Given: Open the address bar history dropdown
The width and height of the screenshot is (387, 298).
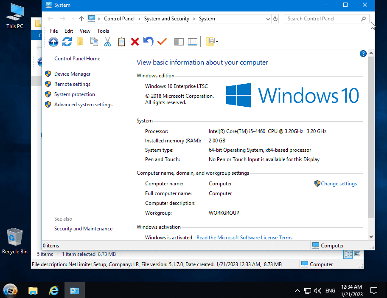Looking at the screenshot, I should 268,19.
